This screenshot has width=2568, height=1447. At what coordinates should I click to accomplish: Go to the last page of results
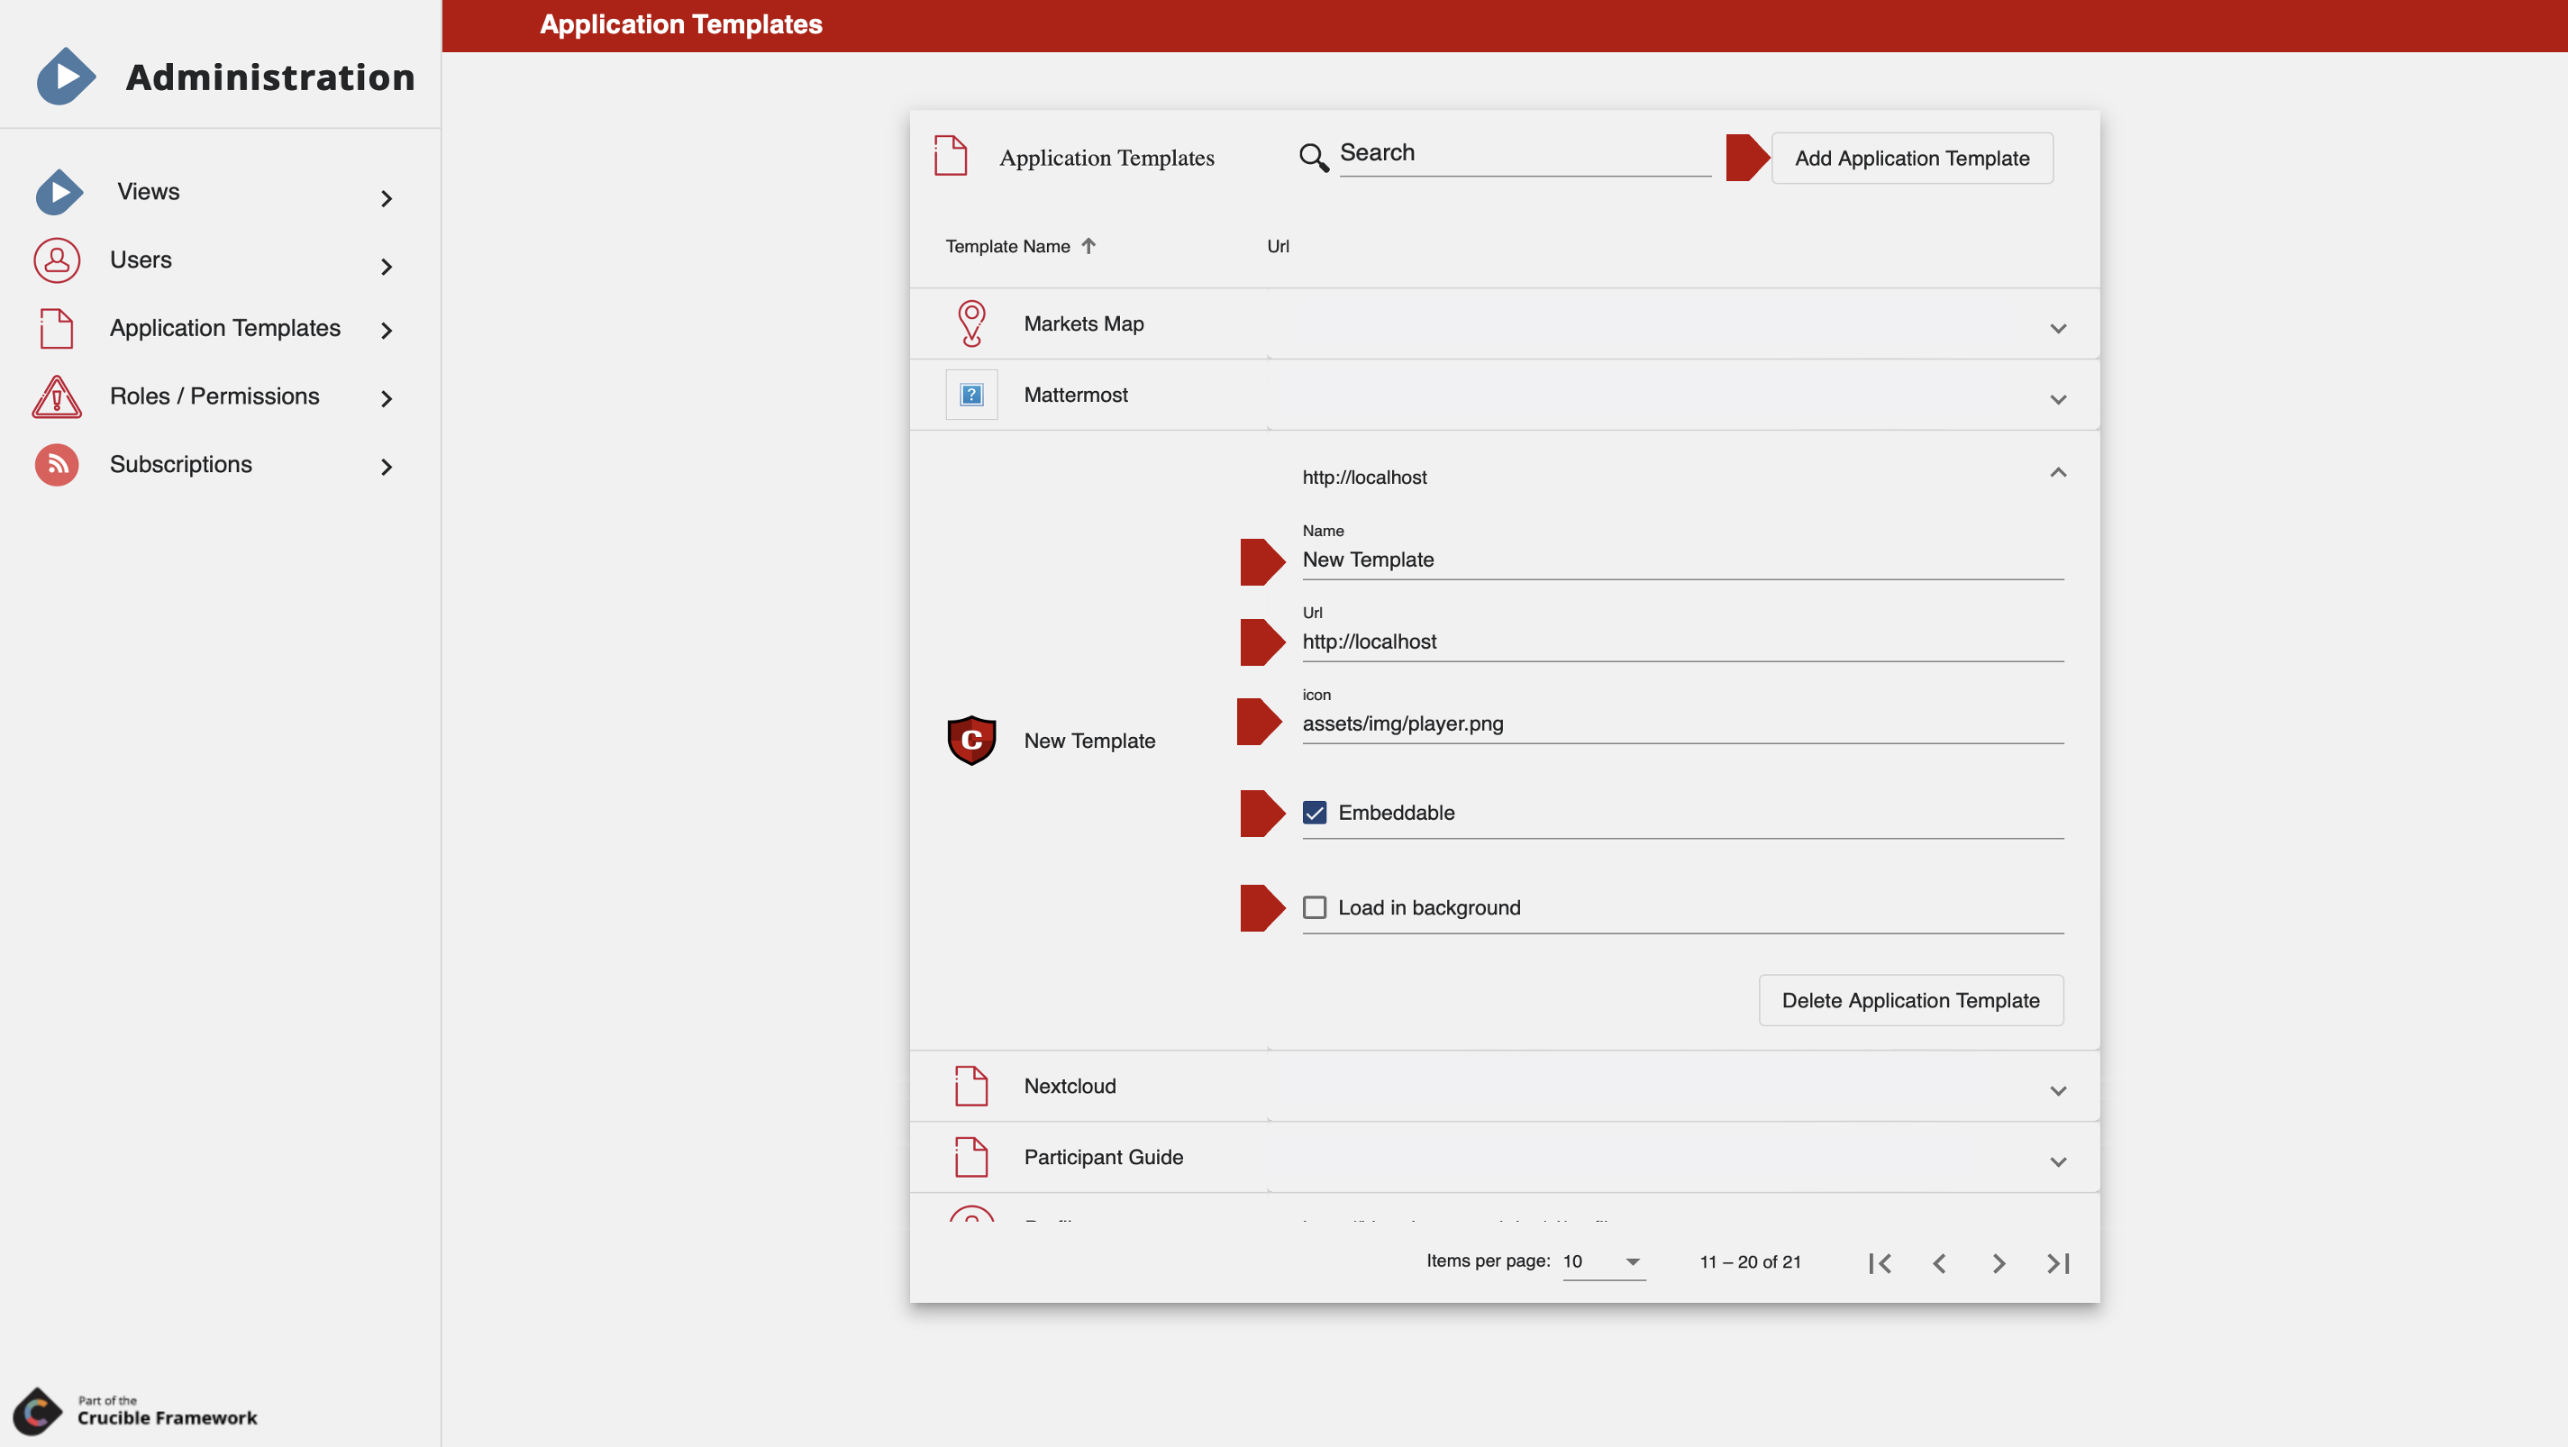pos(2058,1262)
